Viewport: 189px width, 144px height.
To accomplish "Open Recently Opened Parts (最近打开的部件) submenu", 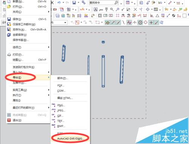I will 28,107.
